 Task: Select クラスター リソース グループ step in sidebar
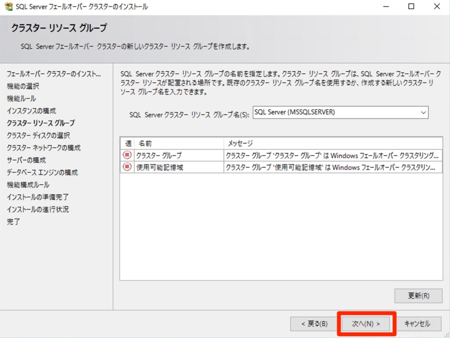click(x=41, y=123)
